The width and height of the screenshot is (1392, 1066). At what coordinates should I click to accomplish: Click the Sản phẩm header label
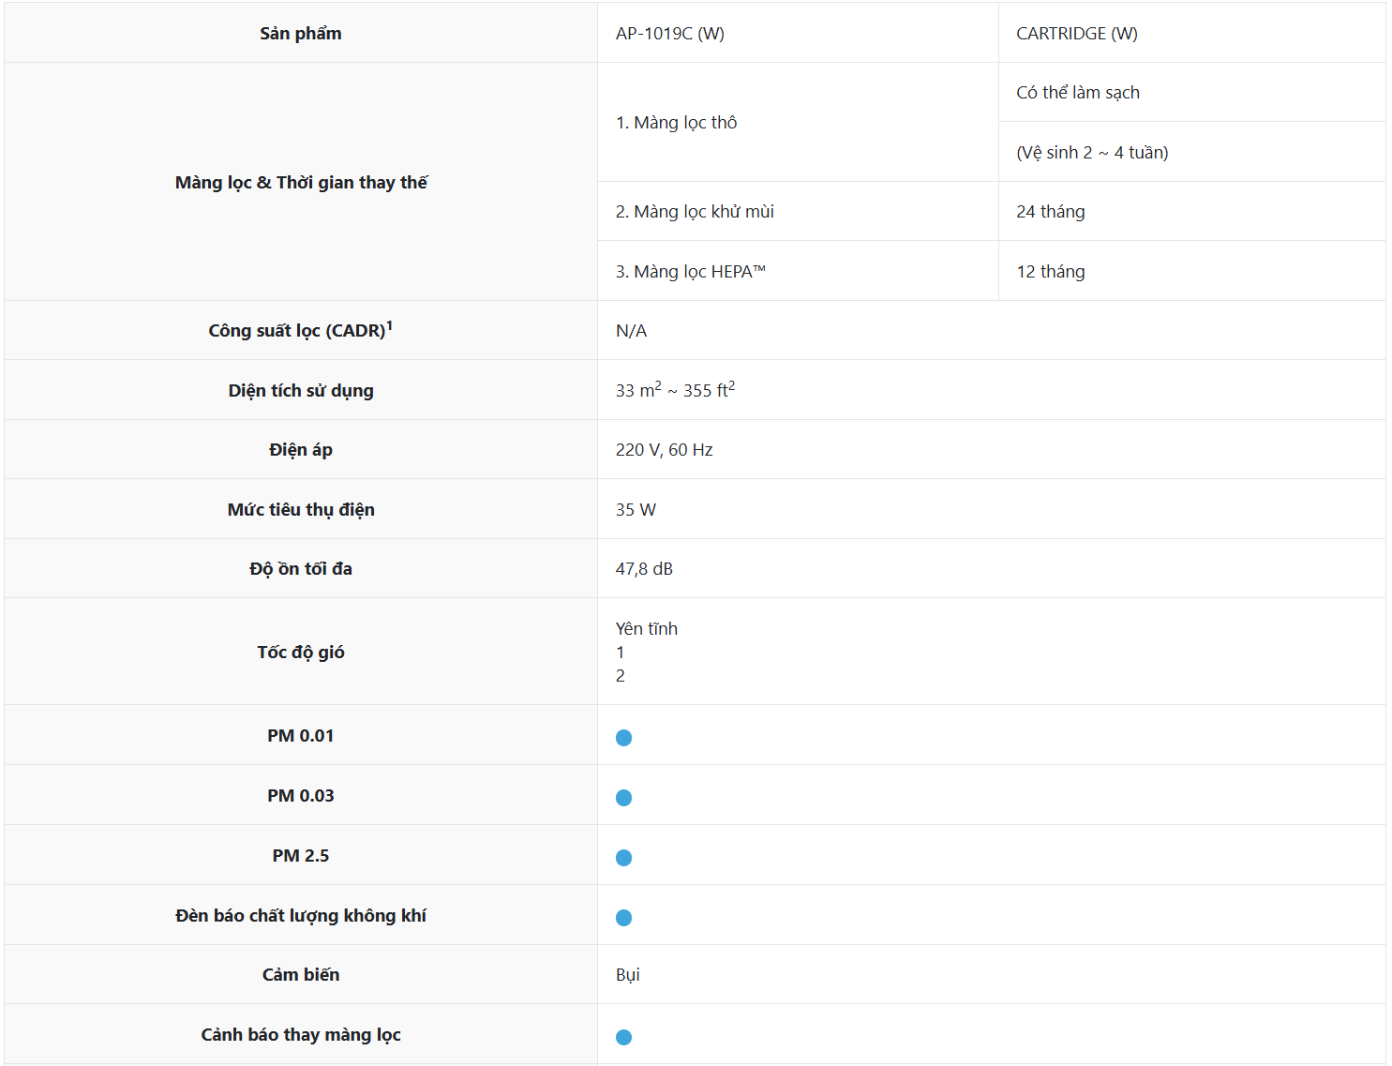tap(300, 34)
